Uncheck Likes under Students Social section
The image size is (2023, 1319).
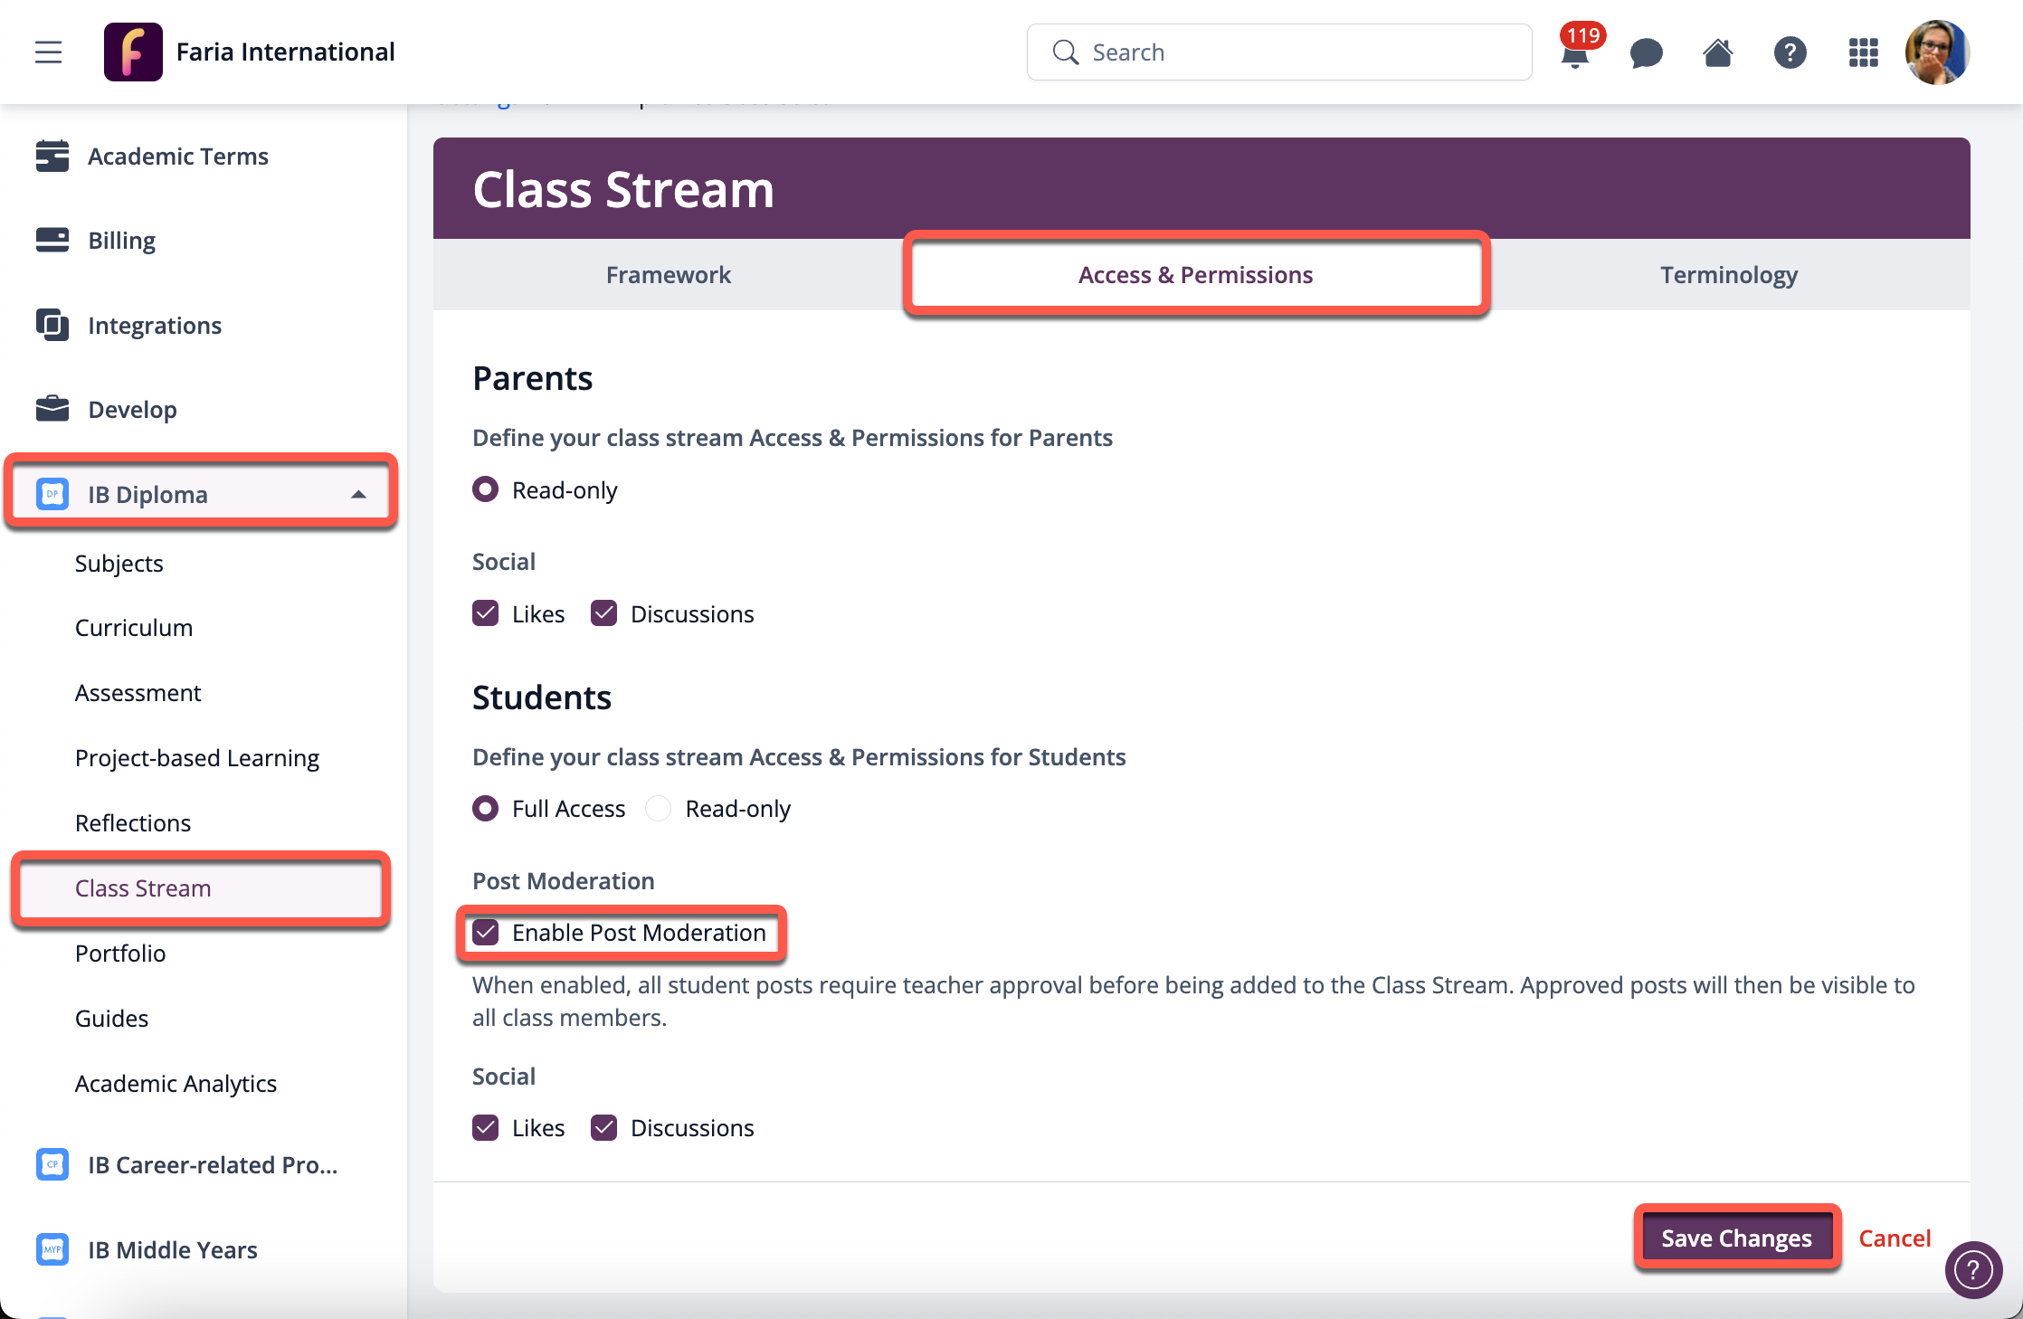486,1127
